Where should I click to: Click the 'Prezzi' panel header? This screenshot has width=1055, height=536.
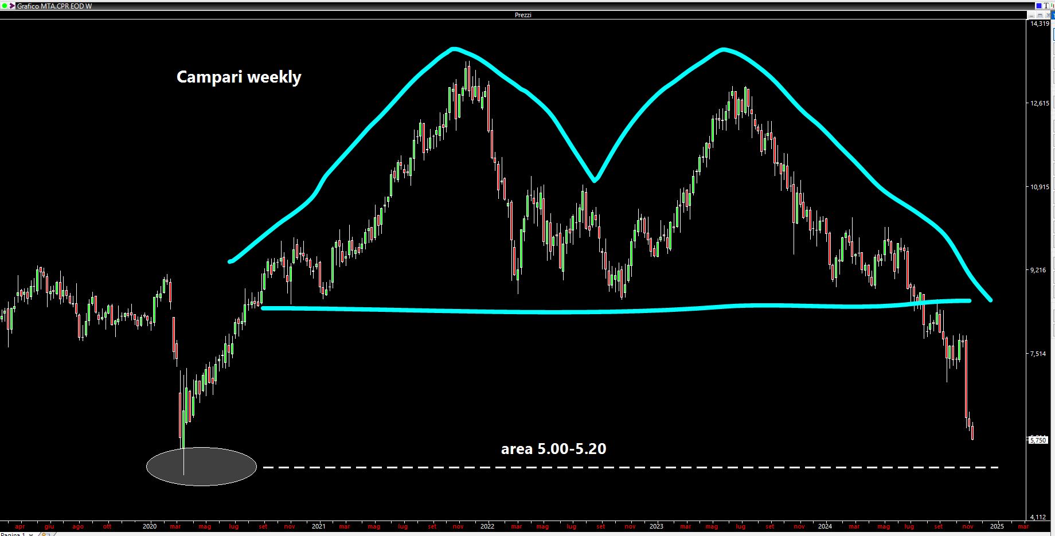(x=523, y=15)
